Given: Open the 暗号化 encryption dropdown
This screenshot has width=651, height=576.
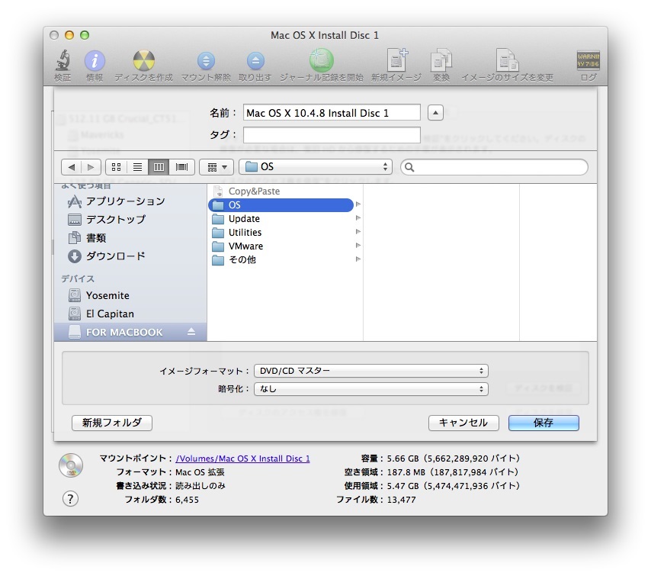Looking at the screenshot, I should (370, 389).
